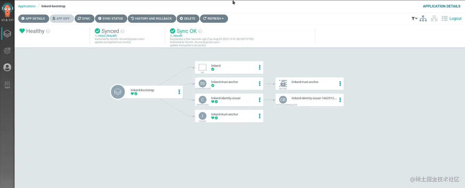Click the DELETE button
465x188 pixels.
(x=188, y=18)
